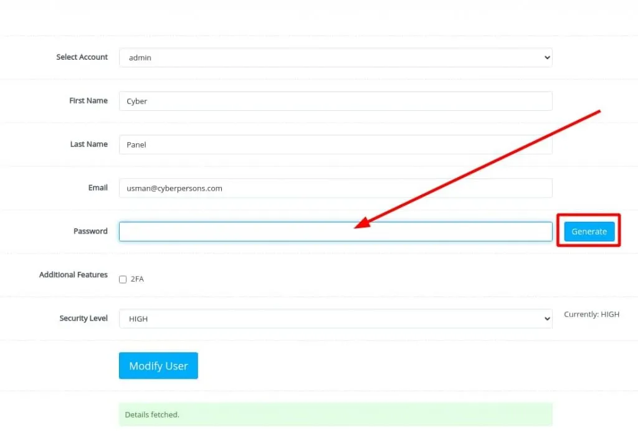Click the Email label
638x433 pixels.
[x=98, y=188]
